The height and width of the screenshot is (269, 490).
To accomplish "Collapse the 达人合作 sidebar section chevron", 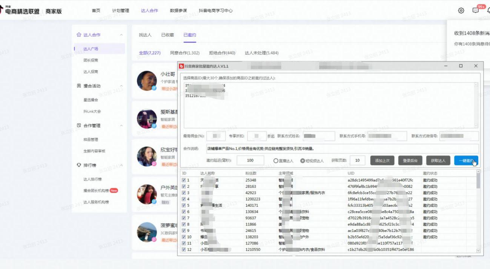I will (121, 35).
